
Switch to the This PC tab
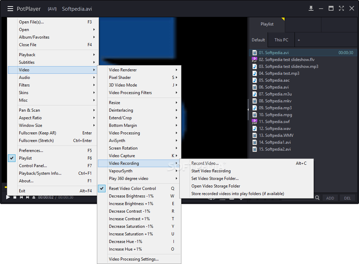click(281, 40)
